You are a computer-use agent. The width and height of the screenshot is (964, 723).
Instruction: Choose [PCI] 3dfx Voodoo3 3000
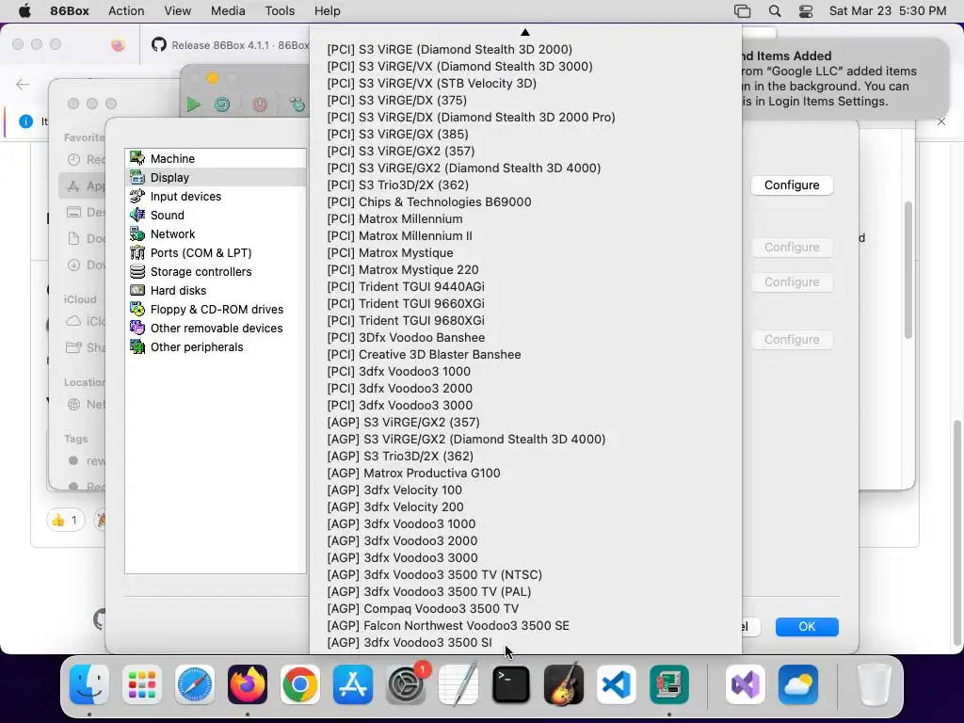click(525, 405)
